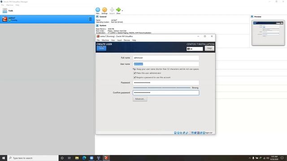Viewport: 287px width, 161px height.
Task: Click the Windows Start button
Action: (4, 158)
